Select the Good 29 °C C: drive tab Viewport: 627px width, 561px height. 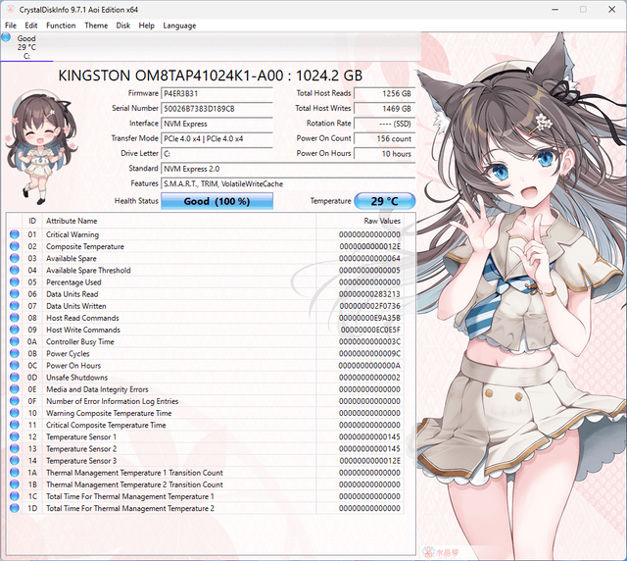(26, 47)
